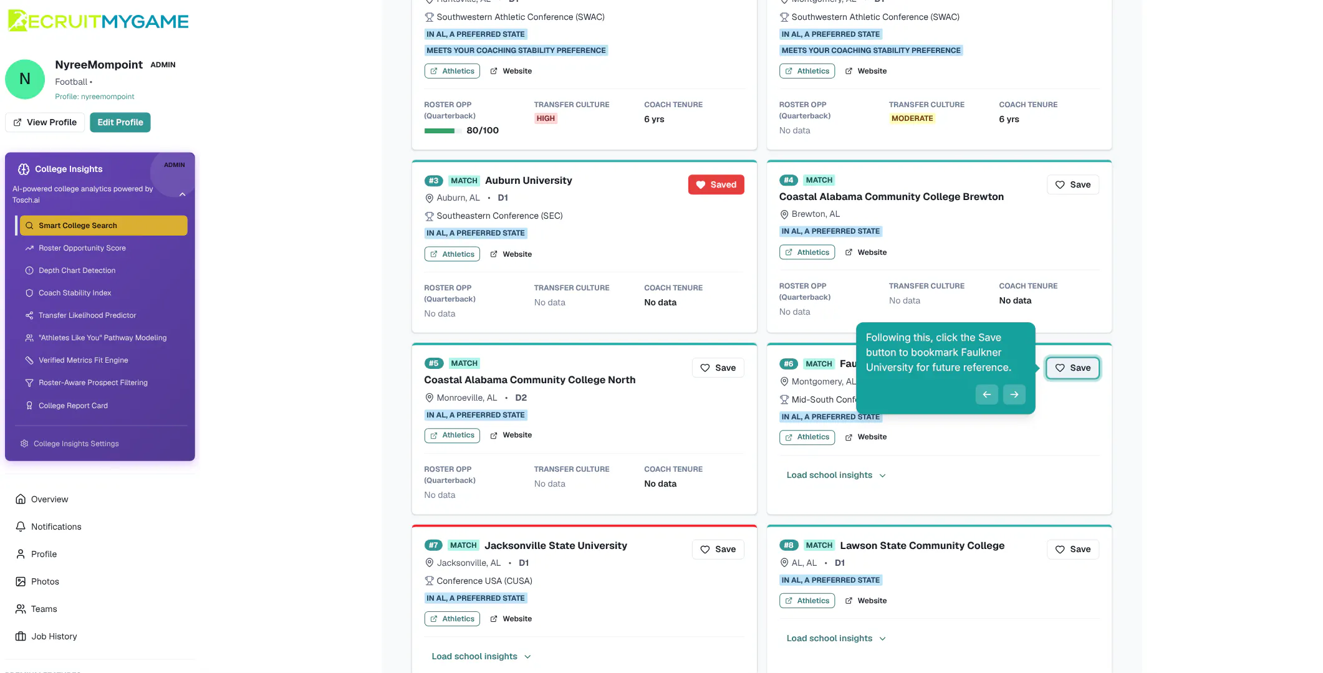
Task: Save Coastal Alabama Community College North
Action: [718, 368]
